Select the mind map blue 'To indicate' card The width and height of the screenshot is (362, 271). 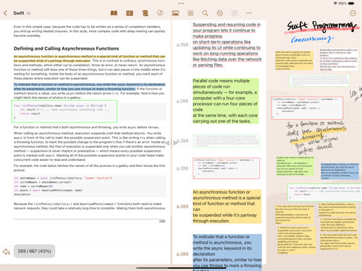tap(340, 172)
